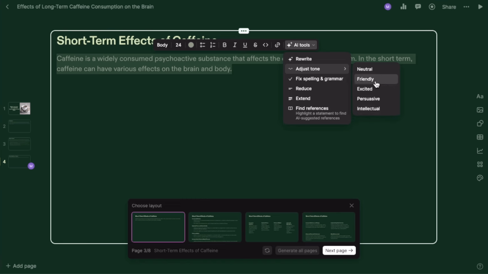Select Rewrite in the AI tools menu

[x=317, y=59]
